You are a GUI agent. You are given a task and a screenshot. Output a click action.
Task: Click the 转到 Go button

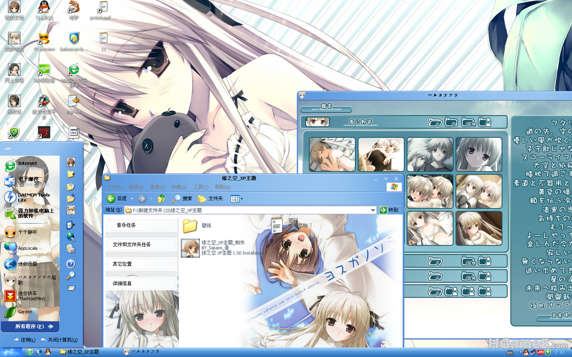pos(389,210)
